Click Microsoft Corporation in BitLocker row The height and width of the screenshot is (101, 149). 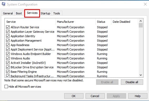71,67
